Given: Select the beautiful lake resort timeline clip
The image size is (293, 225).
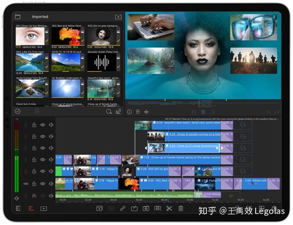Looking at the screenshot, I should tap(178, 125).
